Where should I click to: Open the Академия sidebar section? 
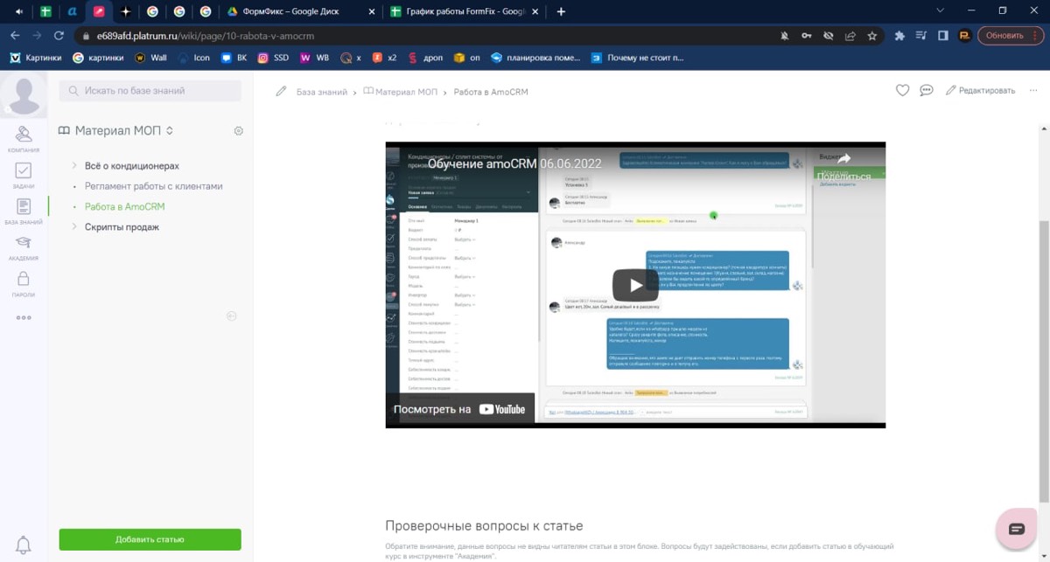pyautogui.click(x=24, y=246)
